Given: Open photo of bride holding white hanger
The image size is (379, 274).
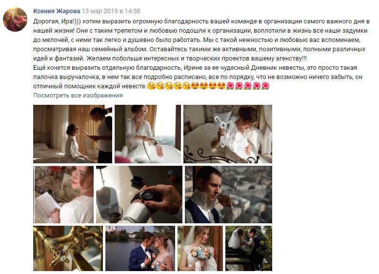Looking at the screenshot, I should point(228,134).
